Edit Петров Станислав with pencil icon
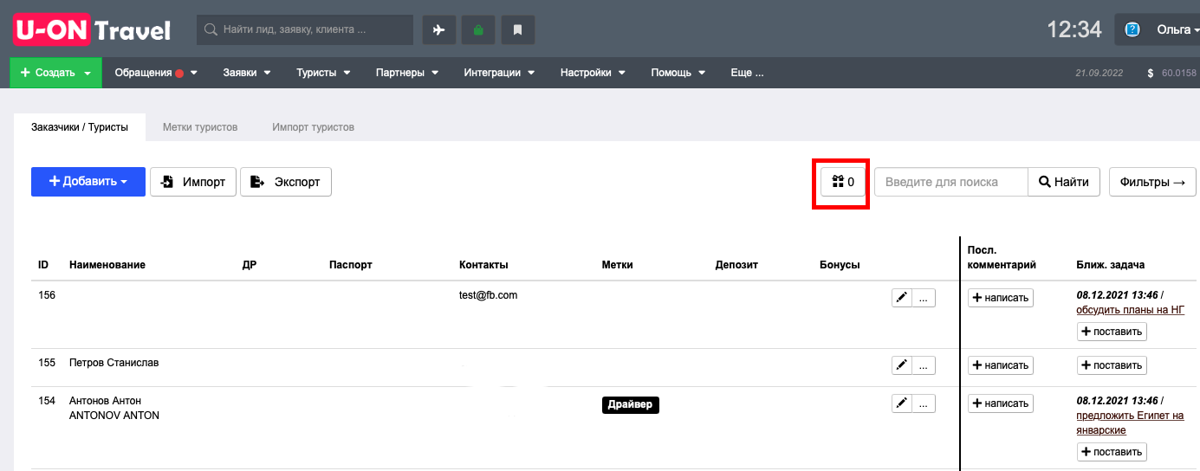Viewport: 1200px width, 471px height. tap(902, 365)
